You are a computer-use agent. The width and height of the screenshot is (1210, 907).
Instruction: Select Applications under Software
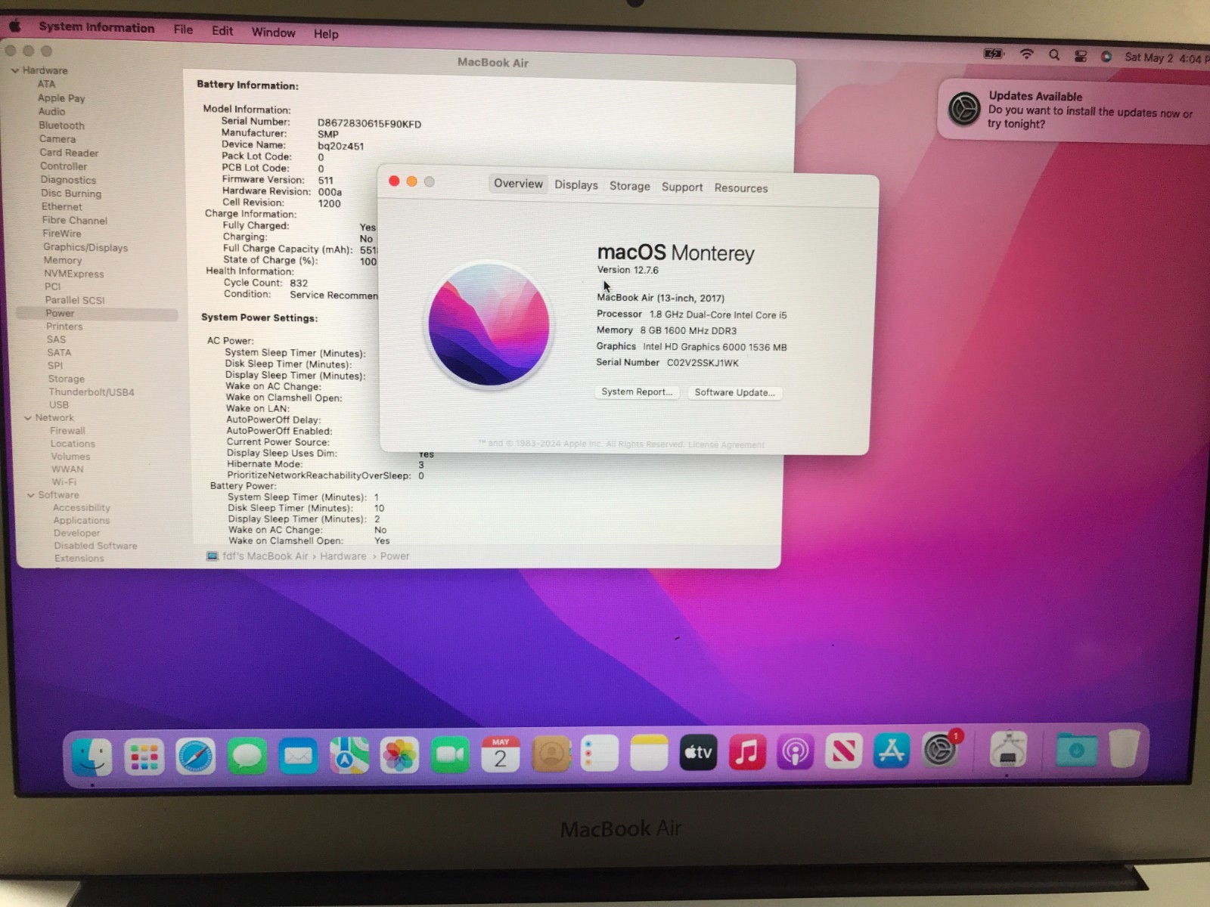tap(82, 520)
